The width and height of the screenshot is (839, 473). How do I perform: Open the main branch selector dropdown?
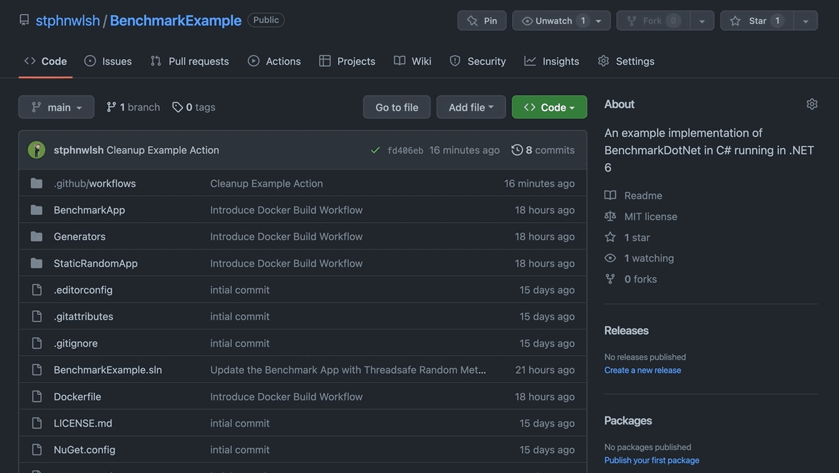click(56, 107)
